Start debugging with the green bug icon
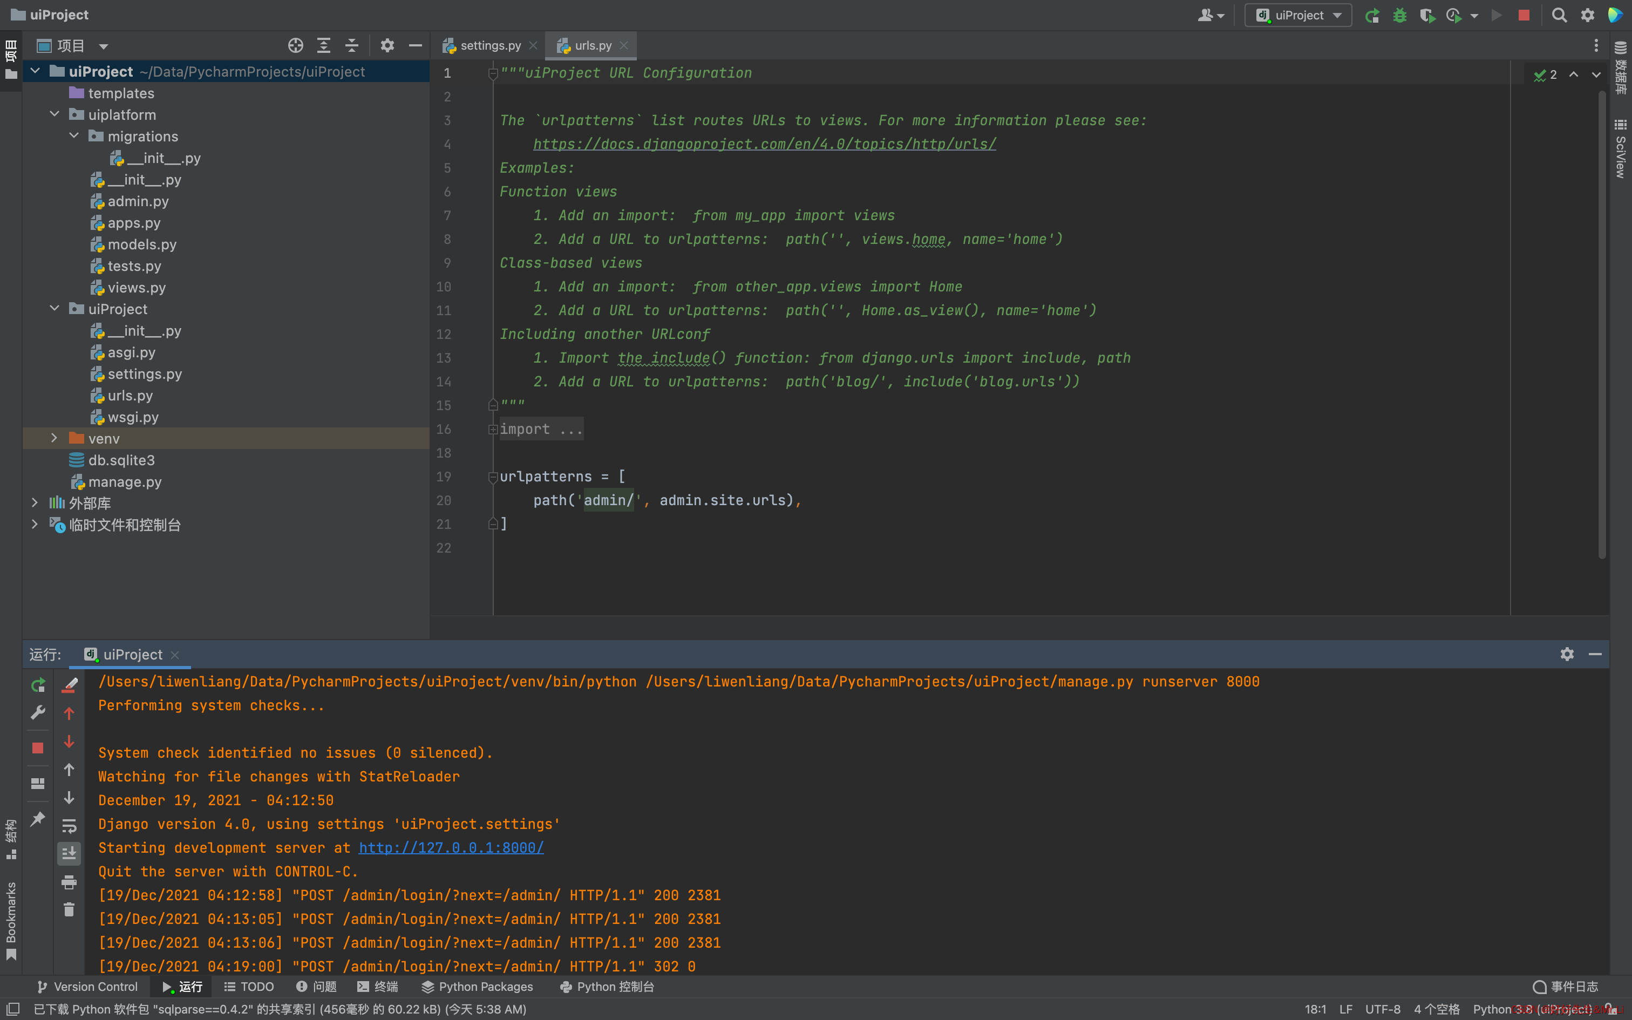The height and width of the screenshot is (1020, 1632). [1399, 16]
